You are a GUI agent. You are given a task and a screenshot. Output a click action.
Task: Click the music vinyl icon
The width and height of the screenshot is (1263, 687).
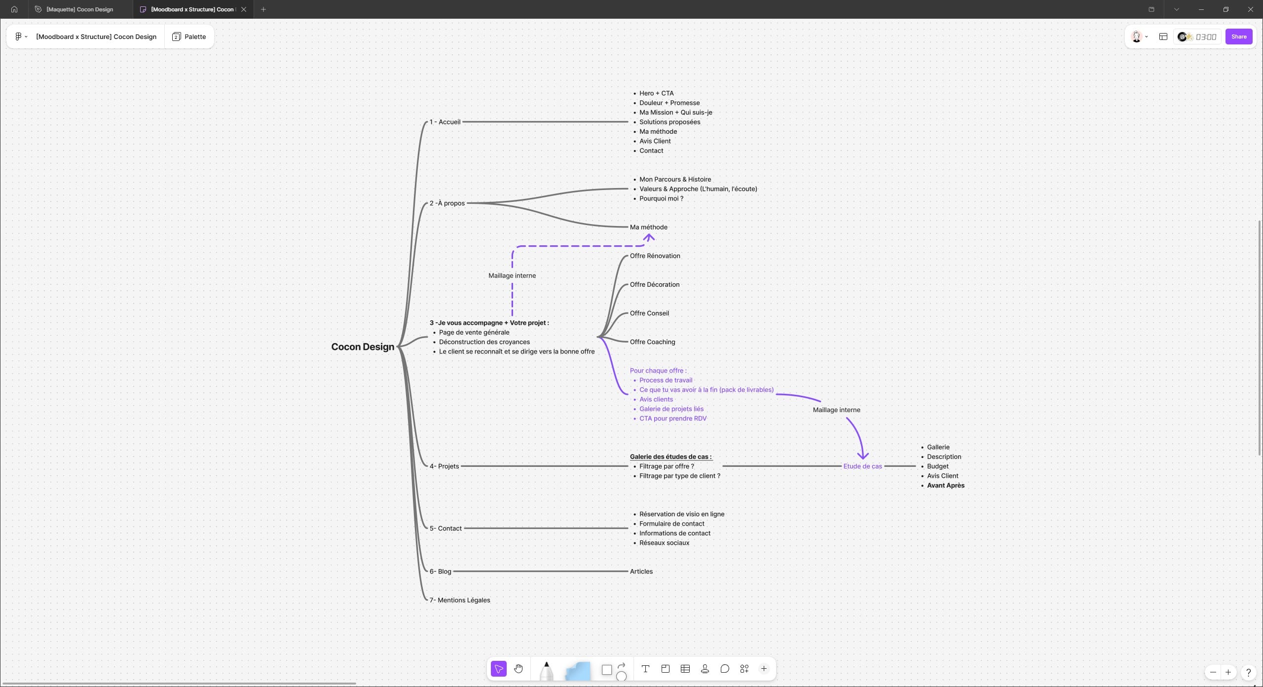tap(1182, 37)
